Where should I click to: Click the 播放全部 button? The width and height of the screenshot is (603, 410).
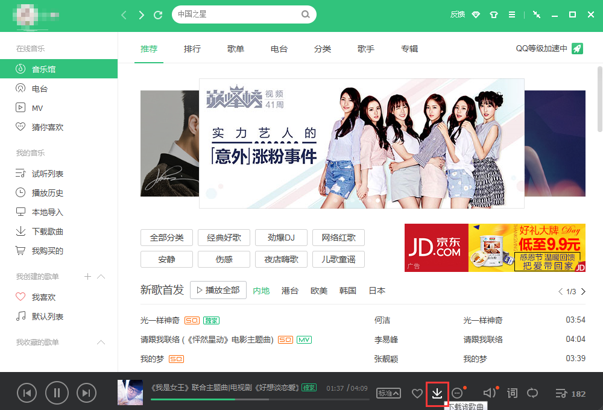218,290
